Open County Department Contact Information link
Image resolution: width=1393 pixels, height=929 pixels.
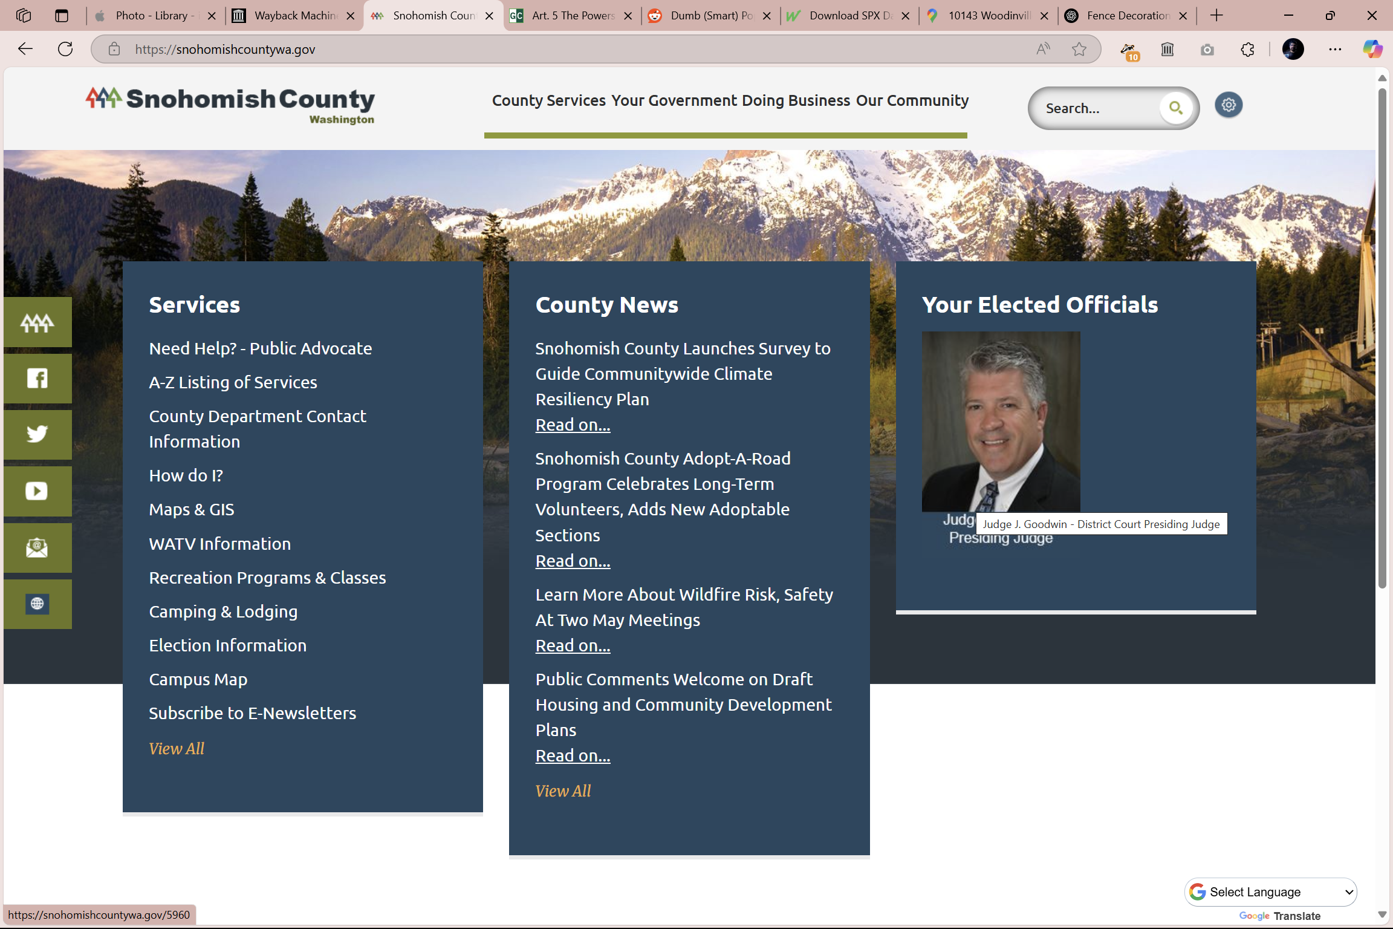[x=258, y=429]
